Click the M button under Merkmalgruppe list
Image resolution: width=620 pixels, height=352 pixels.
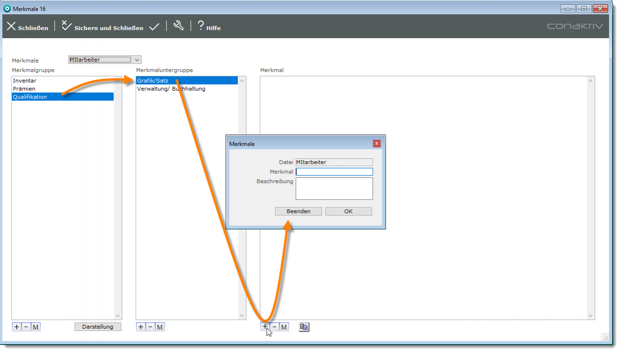click(x=35, y=327)
